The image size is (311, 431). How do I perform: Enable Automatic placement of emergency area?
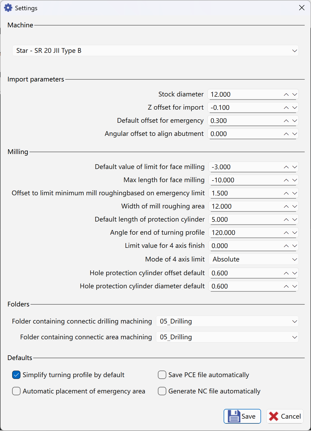pos(16,391)
